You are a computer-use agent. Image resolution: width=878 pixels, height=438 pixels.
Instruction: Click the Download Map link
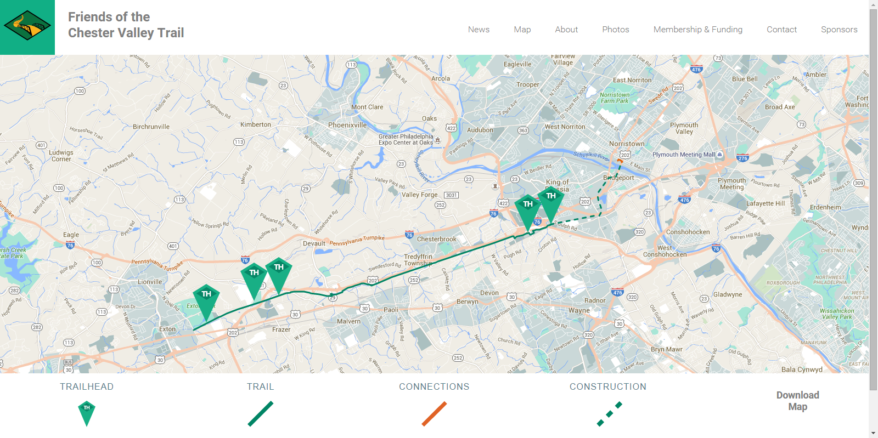(x=797, y=401)
